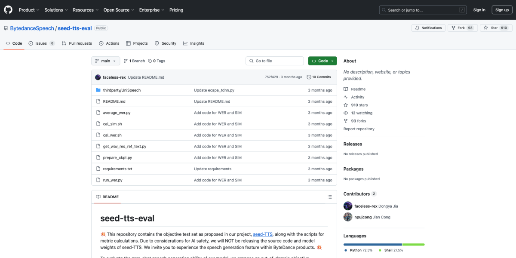Open the README list outline icon
The image size is (516, 258).
click(330, 197)
